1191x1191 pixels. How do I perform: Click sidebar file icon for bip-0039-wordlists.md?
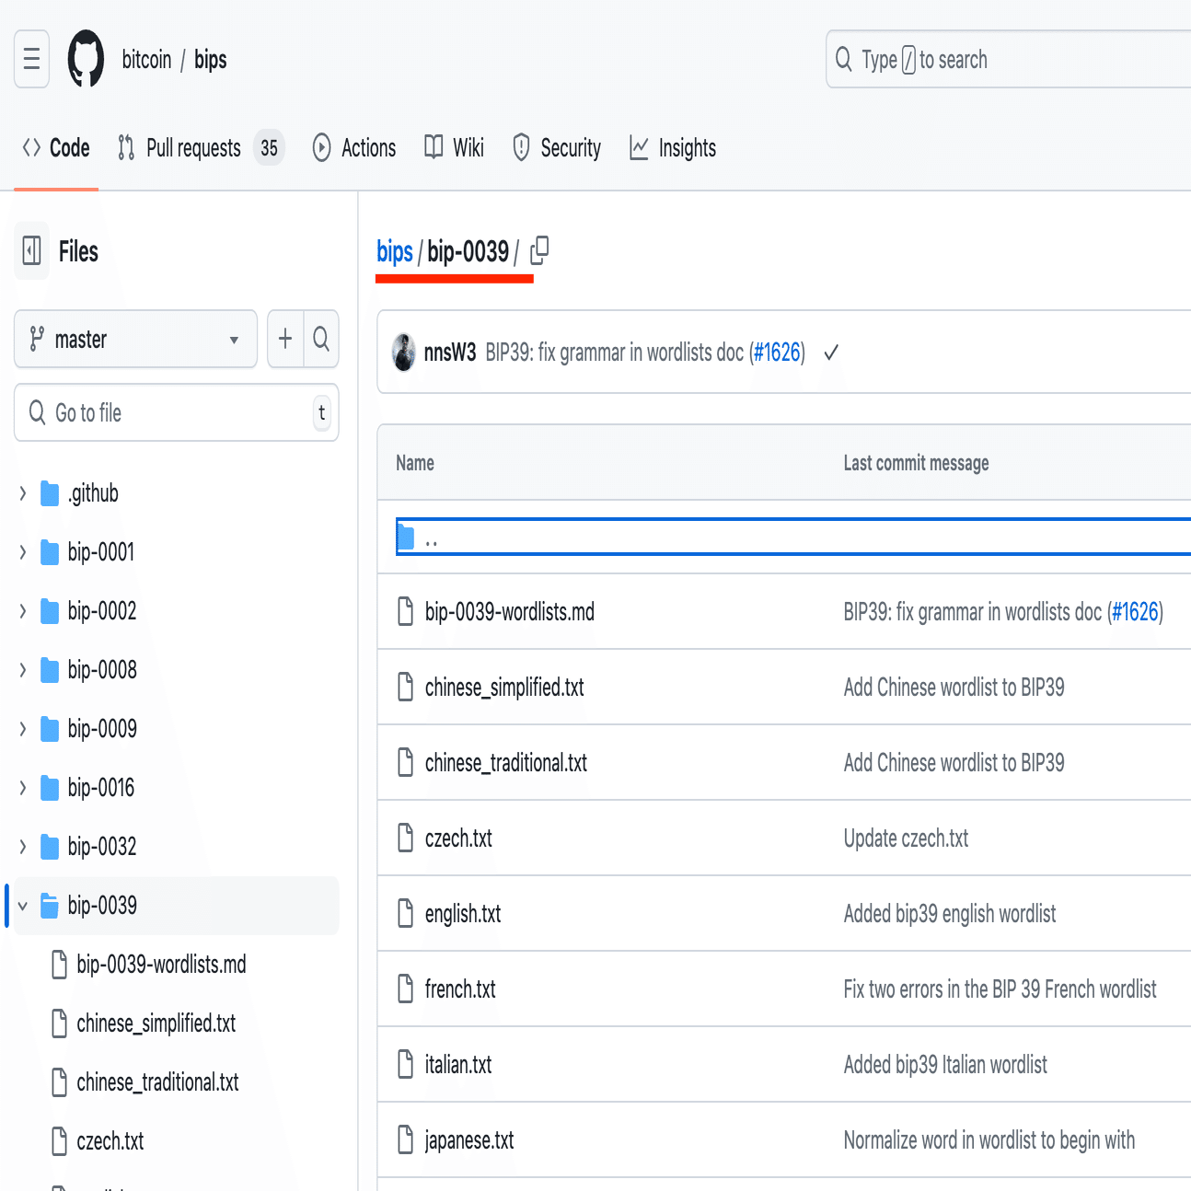[59, 965]
